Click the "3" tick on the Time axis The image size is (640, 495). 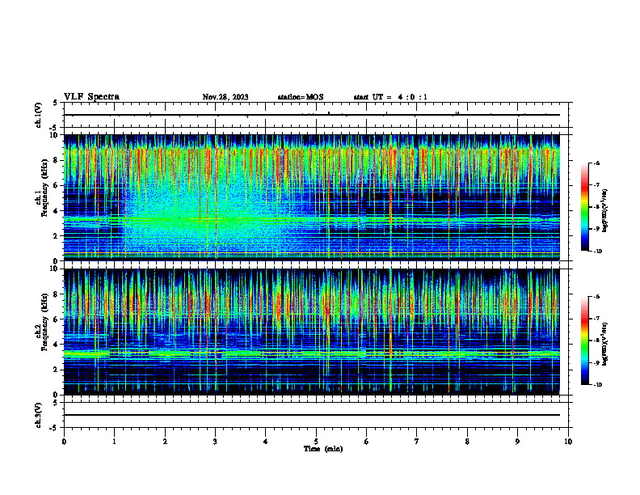pos(215,442)
